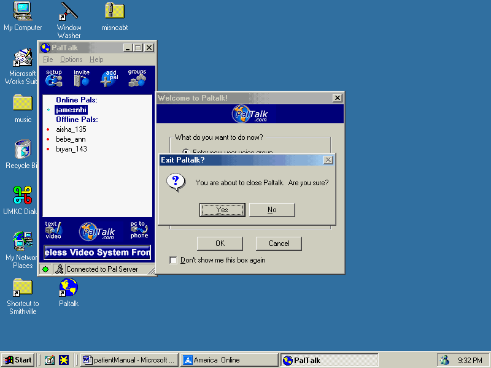Select the music folder on desktop
Image resolution: width=491 pixels, height=368 pixels.
(23, 109)
